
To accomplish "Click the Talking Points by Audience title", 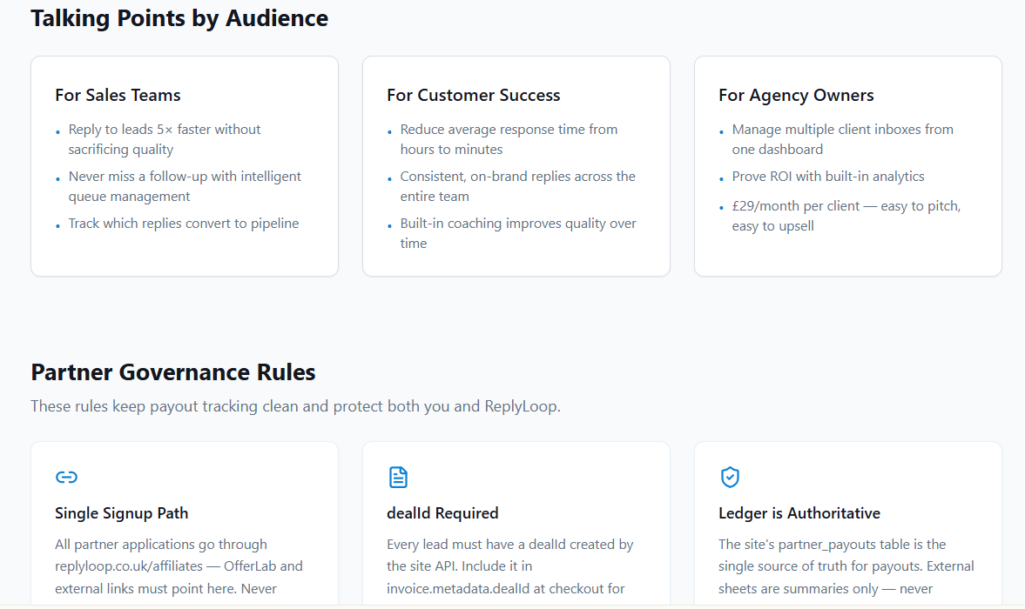I will pos(179,17).
